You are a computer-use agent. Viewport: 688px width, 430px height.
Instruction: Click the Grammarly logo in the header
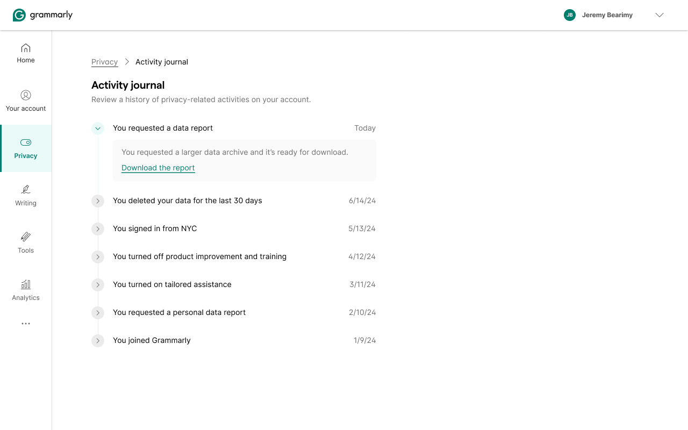pyautogui.click(x=42, y=15)
